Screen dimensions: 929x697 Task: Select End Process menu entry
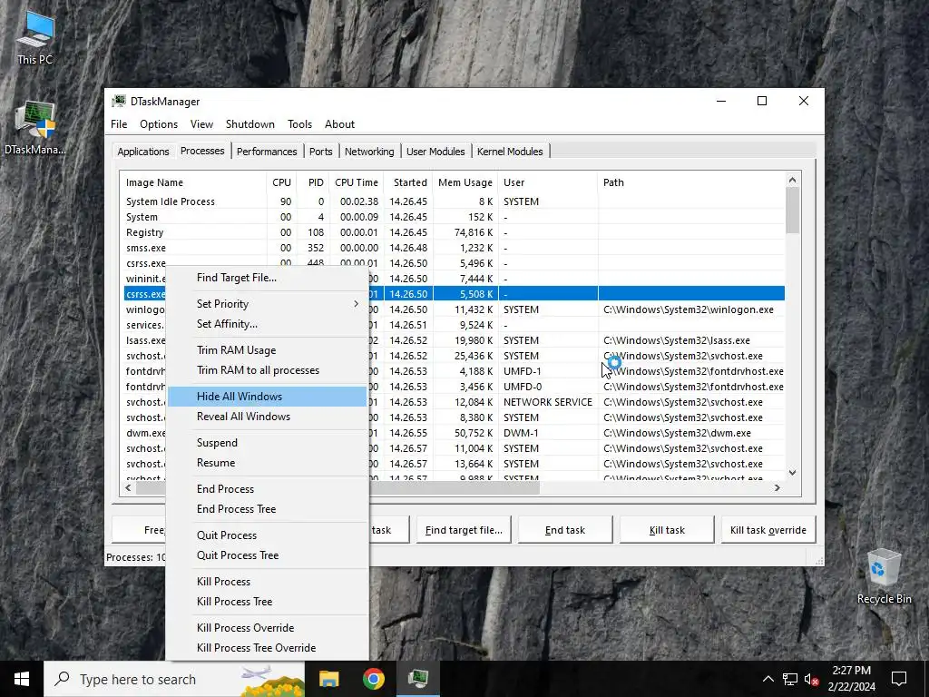268,488
